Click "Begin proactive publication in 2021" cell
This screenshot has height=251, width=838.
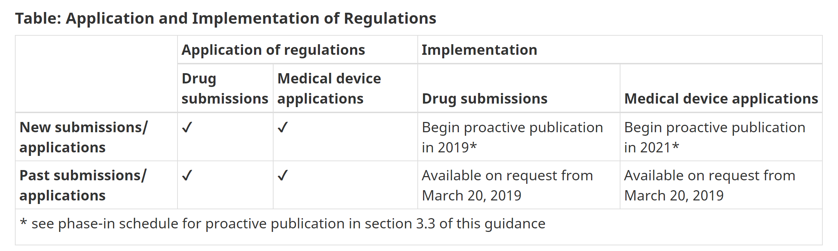(x=714, y=137)
